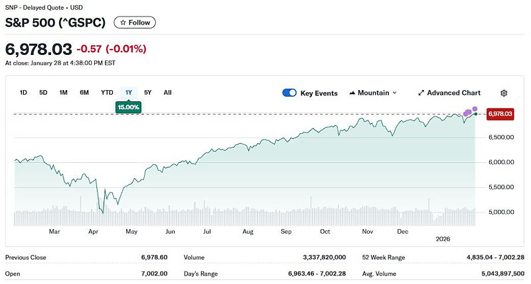
Task: Click the green 15.00% return badge
Action: point(128,107)
